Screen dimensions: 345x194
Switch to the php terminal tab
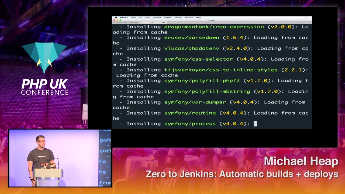pyautogui.click(x=153, y=23)
